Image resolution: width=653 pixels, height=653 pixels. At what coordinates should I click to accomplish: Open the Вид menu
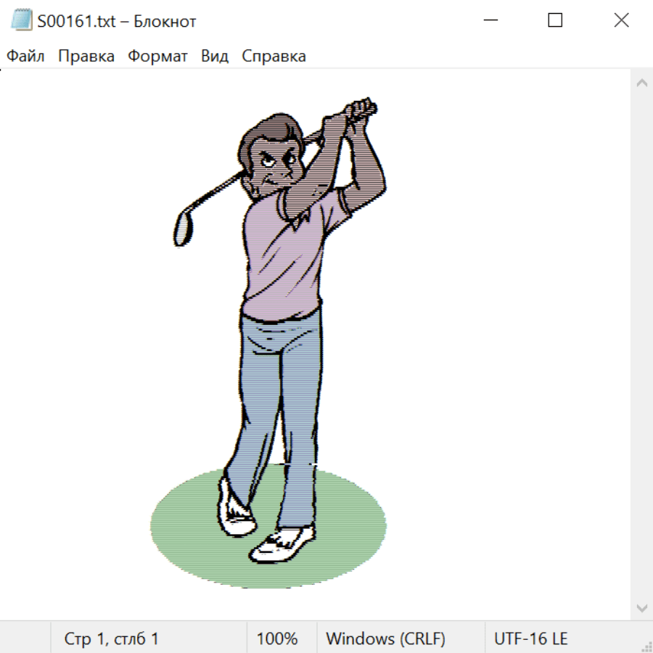(x=215, y=57)
